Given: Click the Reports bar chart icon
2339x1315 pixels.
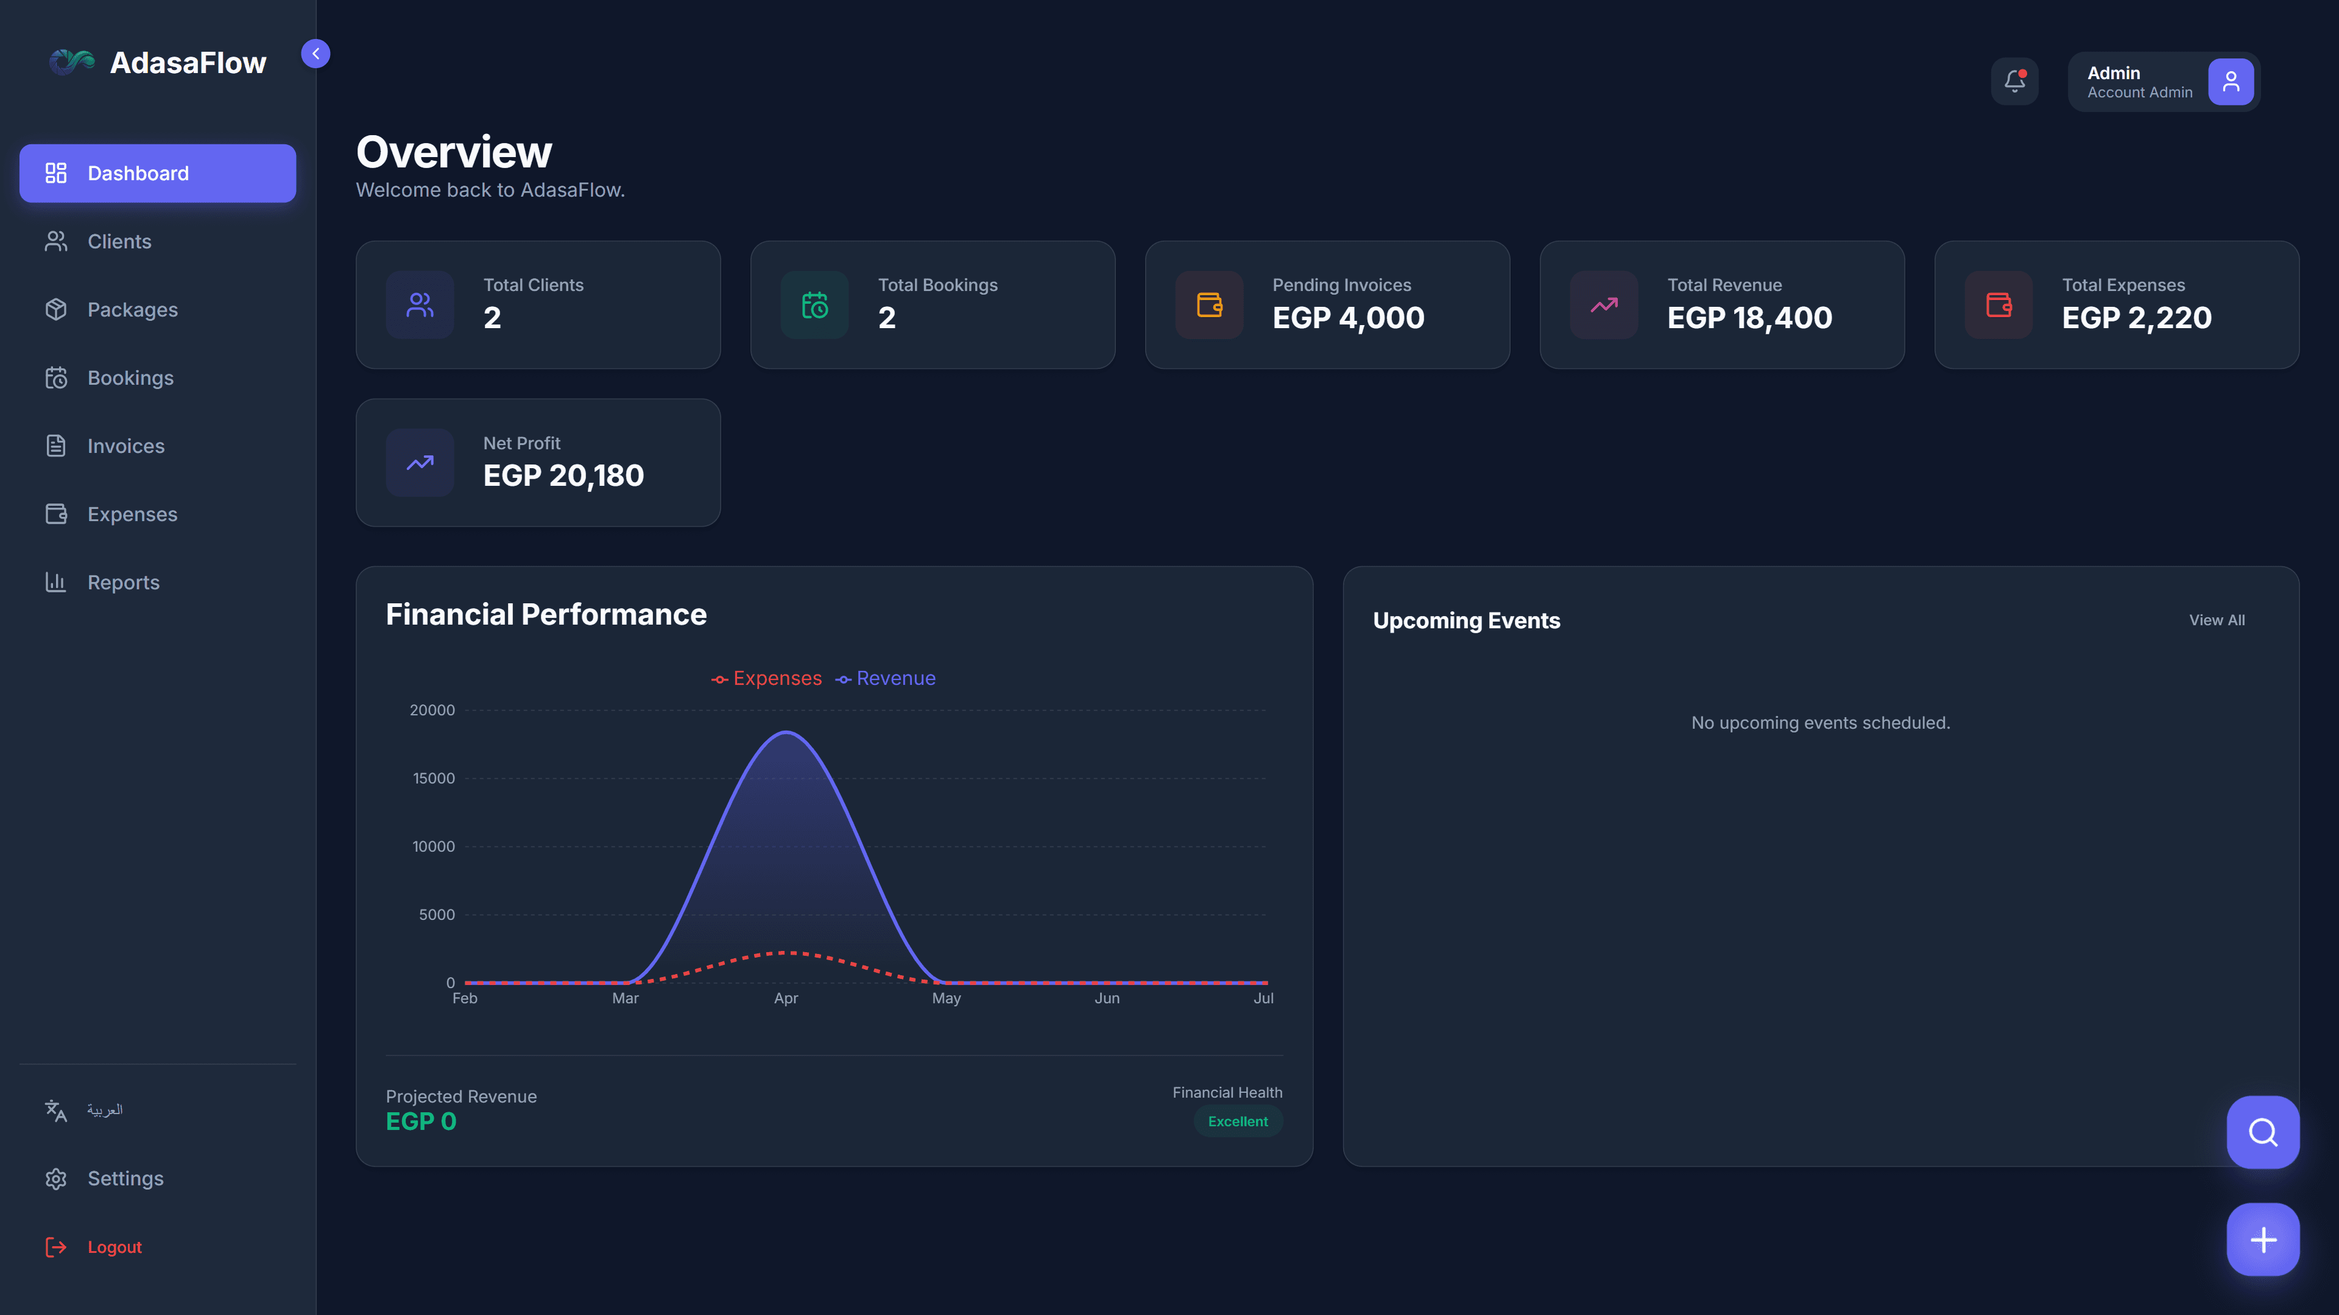Looking at the screenshot, I should (56, 582).
